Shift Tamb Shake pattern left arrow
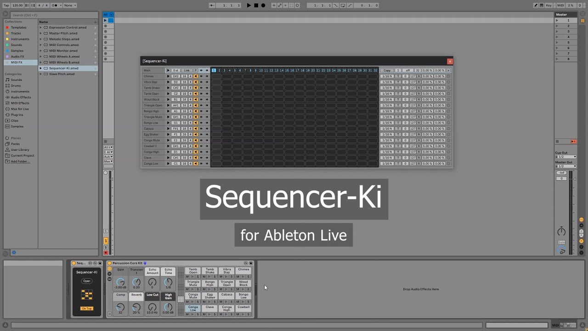 (201, 88)
